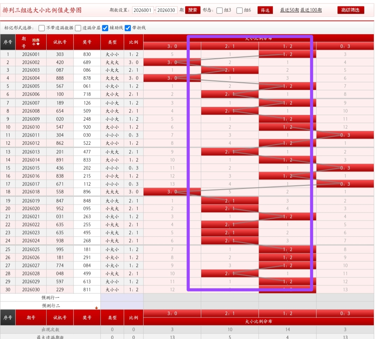
Task: Click the 排序 sort arrows icon
Action: coord(36,42)
